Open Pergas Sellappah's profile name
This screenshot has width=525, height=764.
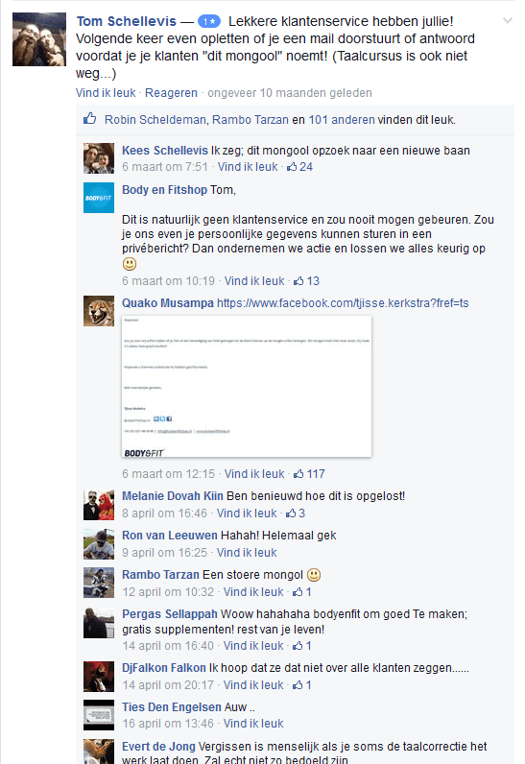[x=170, y=614]
